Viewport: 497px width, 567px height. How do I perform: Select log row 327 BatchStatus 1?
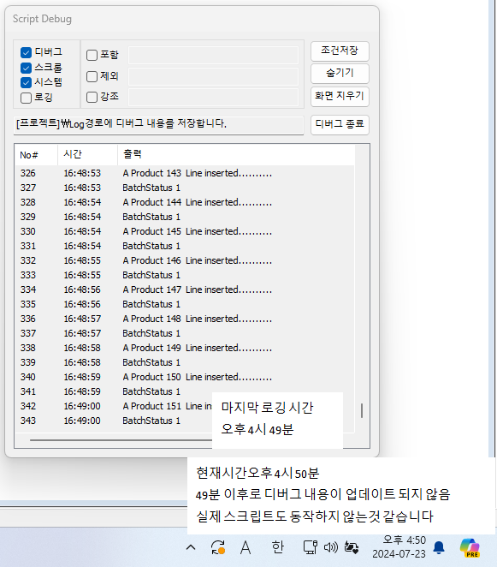[x=185, y=188]
